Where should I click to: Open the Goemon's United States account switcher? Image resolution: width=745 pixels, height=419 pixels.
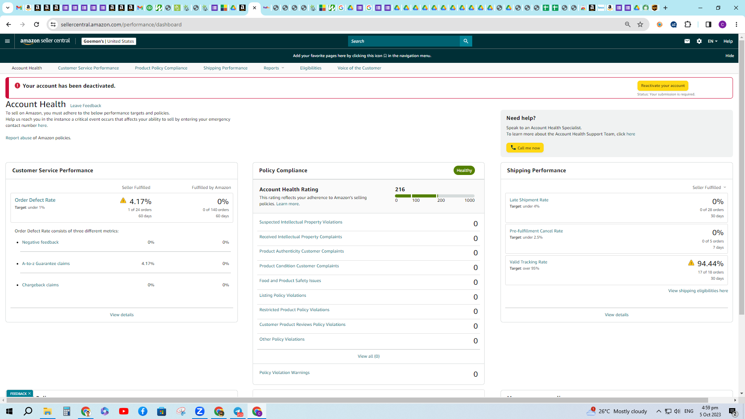pyautogui.click(x=109, y=41)
